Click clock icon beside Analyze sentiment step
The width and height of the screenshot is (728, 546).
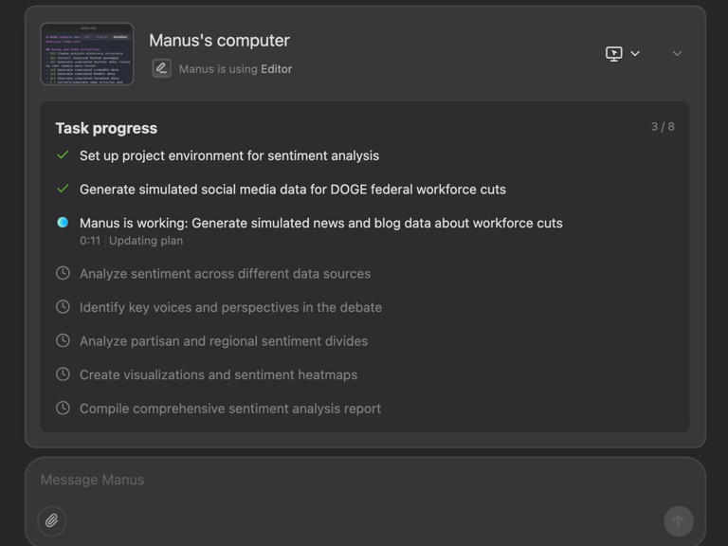click(63, 273)
